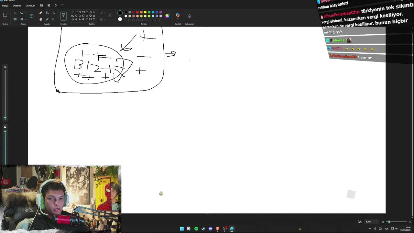Open the Görünüm menu
The image size is (414, 233).
coord(30,6)
